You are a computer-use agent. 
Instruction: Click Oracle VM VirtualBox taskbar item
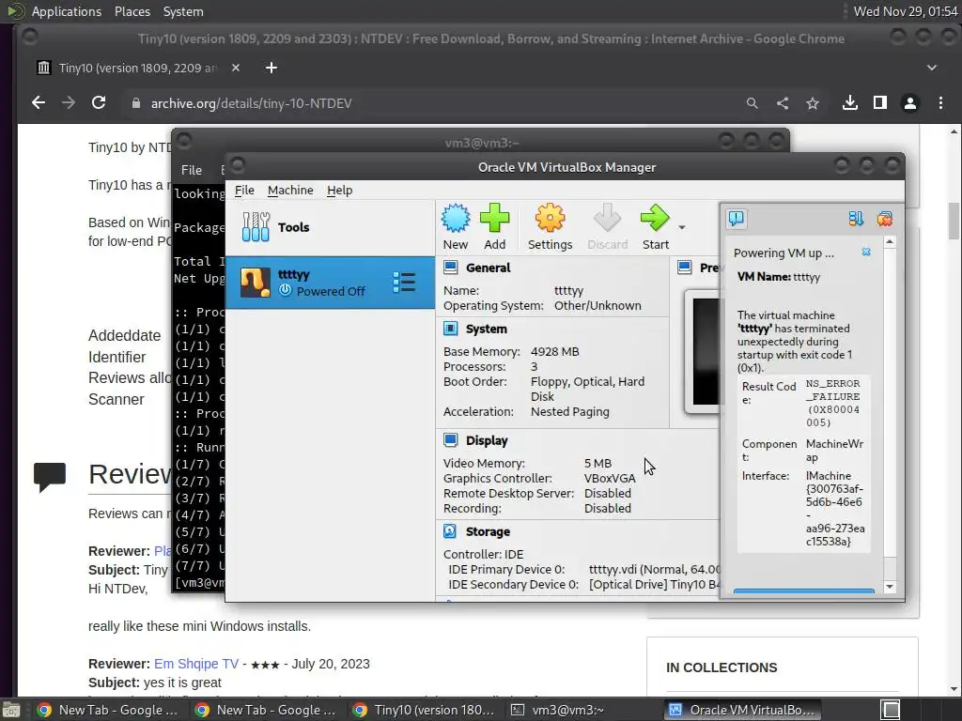pyautogui.click(x=742, y=710)
